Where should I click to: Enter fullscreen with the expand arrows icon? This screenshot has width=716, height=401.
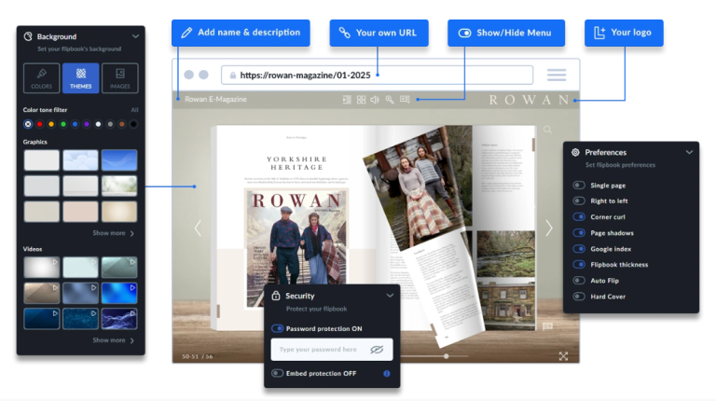pos(563,356)
